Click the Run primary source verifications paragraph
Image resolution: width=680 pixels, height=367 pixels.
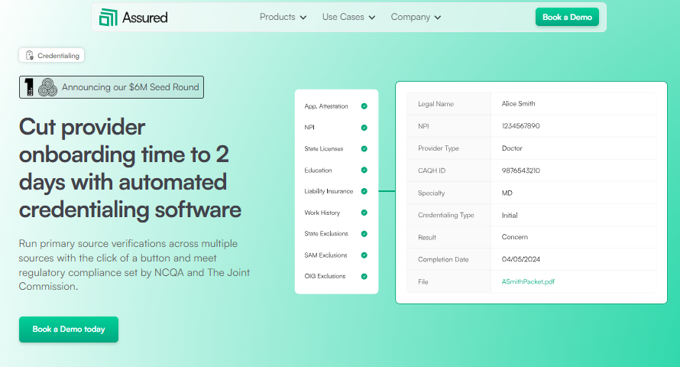134,265
